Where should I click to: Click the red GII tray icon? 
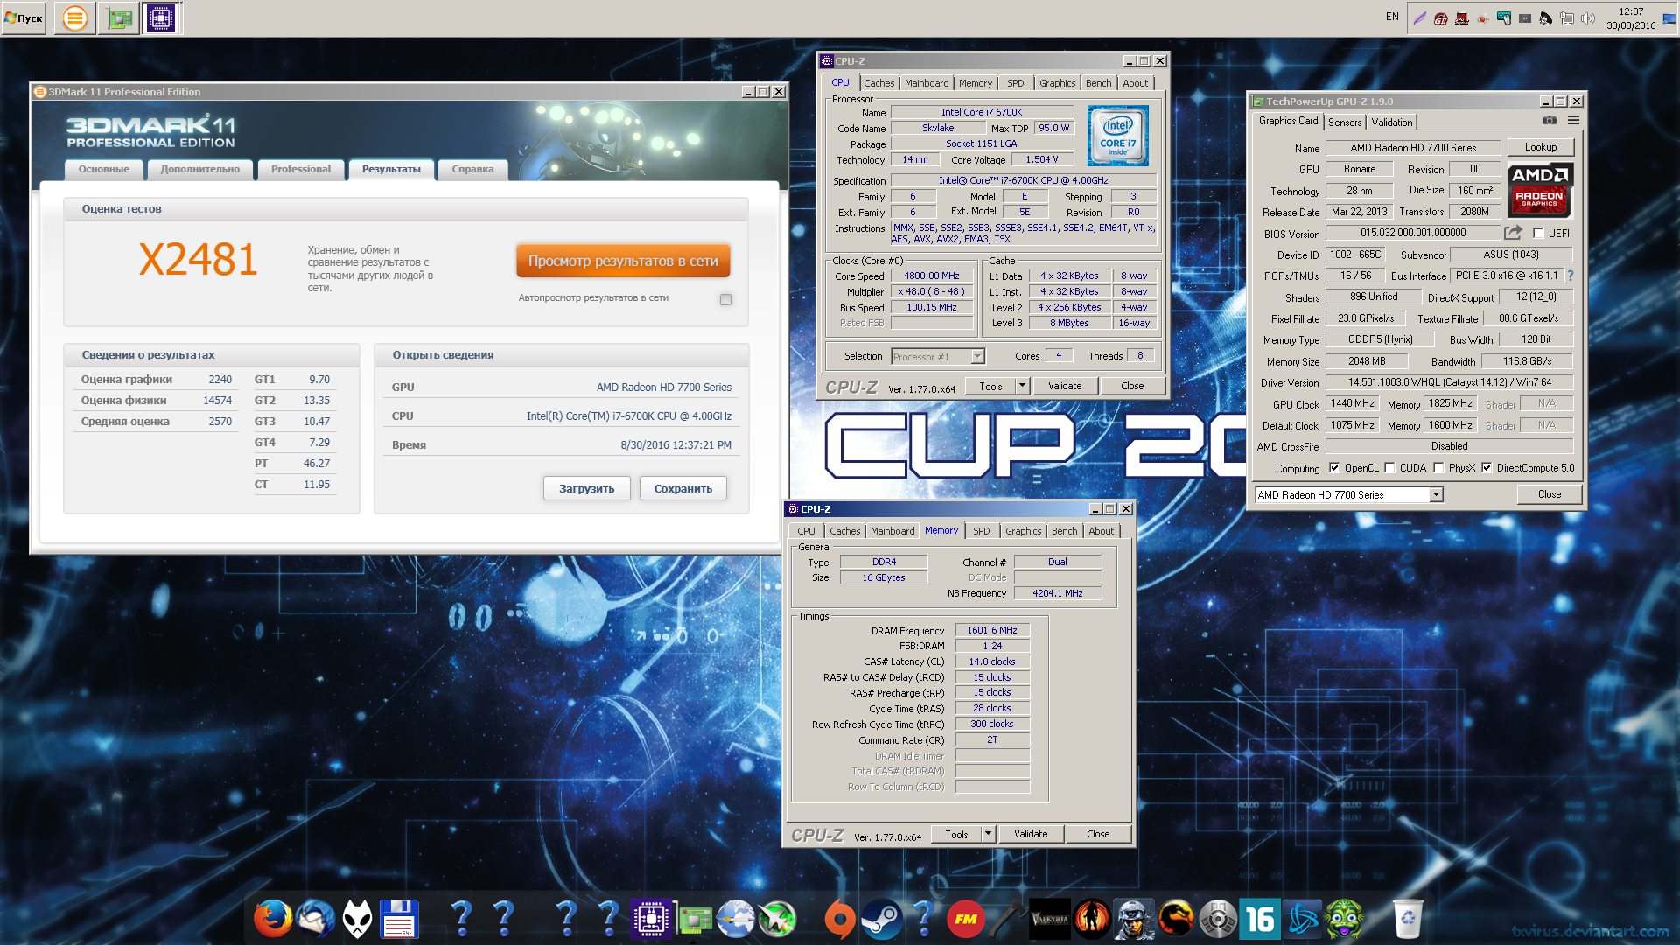[1440, 18]
